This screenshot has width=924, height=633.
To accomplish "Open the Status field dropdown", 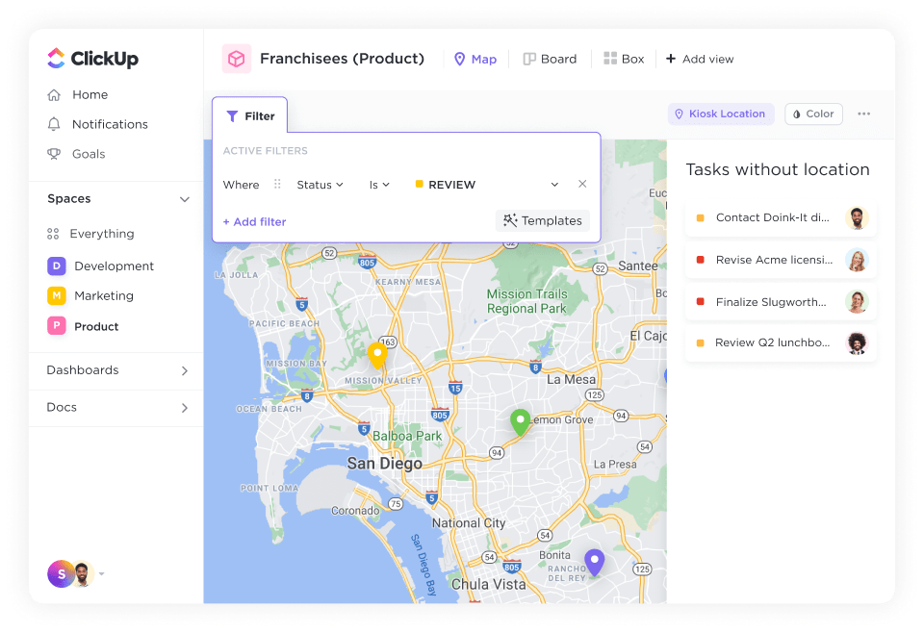I will tap(320, 185).
